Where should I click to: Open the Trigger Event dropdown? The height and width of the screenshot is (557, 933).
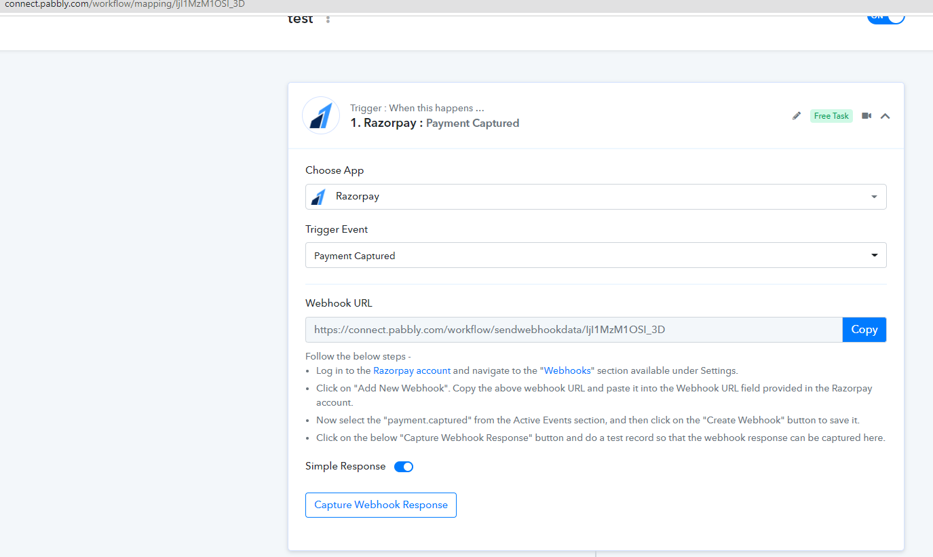pyautogui.click(x=596, y=256)
